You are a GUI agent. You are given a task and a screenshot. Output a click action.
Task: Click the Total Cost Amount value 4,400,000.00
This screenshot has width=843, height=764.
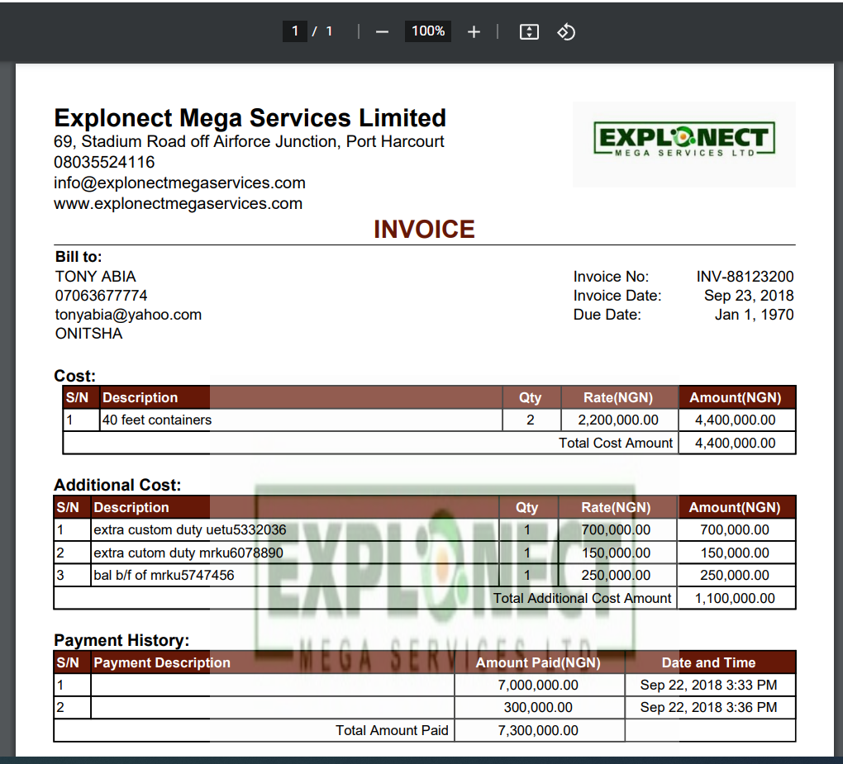point(735,443)
